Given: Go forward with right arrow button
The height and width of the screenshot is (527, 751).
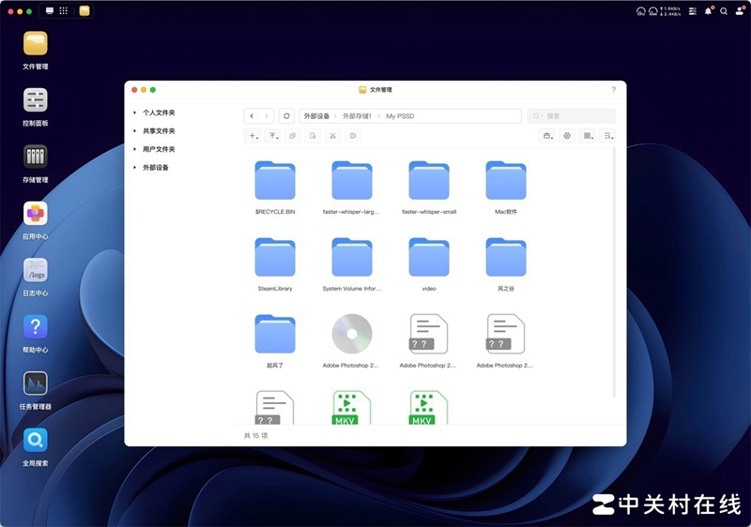Looking at the screenshot, I should tap(267, 115).
